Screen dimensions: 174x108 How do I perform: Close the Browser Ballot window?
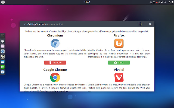click(x=150, y=24)
